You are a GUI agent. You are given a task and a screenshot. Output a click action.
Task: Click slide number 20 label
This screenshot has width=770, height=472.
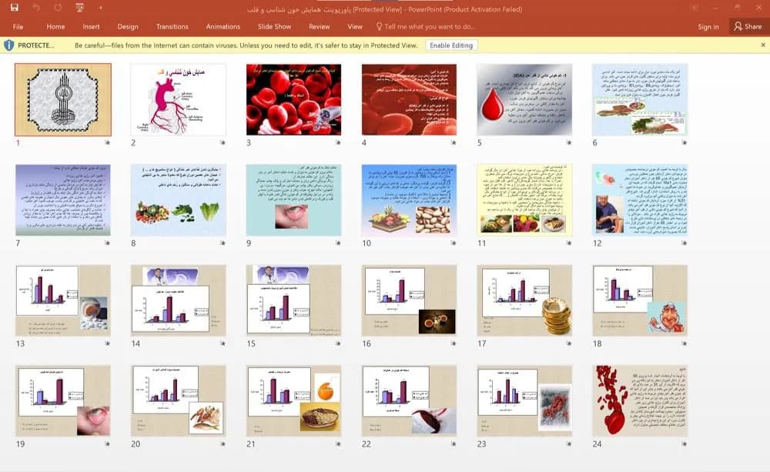[136, 444]
